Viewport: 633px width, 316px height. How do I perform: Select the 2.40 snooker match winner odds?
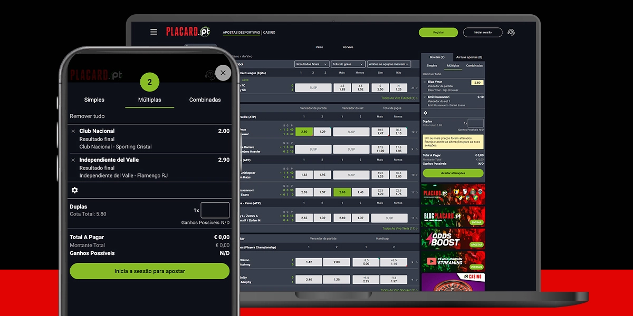click(309, 279)
